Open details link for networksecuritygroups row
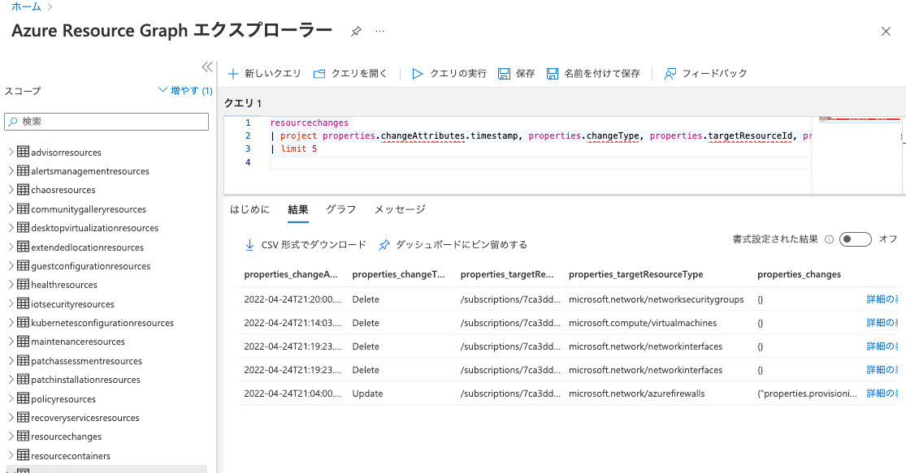906x473 pixels. tap(882, 299)
